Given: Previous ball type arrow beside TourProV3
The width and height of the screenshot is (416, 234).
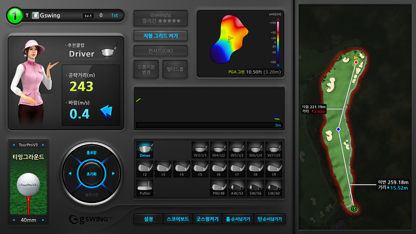Looking at the screenshot, I should click(14, 145).
